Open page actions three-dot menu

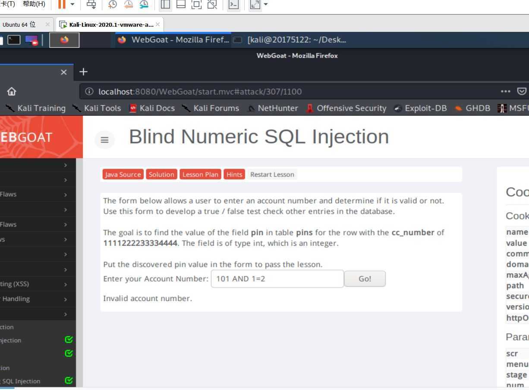(x=505, y=91)
